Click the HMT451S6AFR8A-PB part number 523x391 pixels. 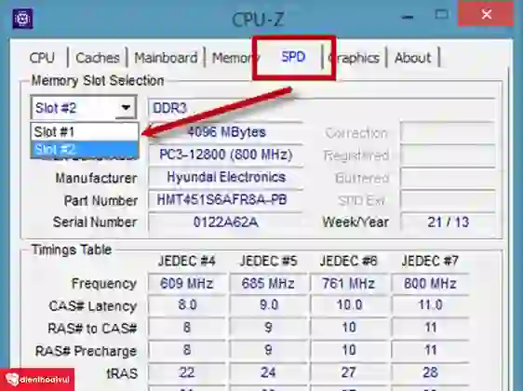(226, 200)
